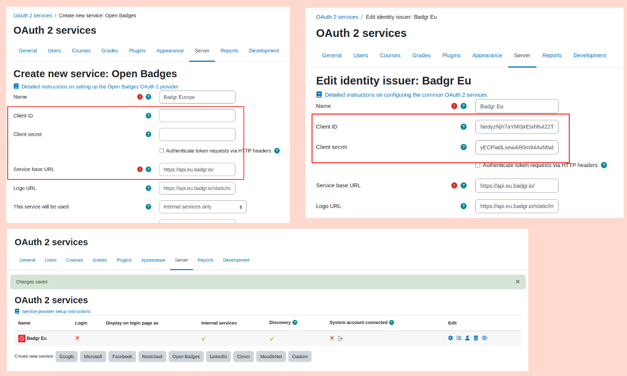Dismiss the Changes saved notification
The image size is (627, 376).
(x=518, y=282)
